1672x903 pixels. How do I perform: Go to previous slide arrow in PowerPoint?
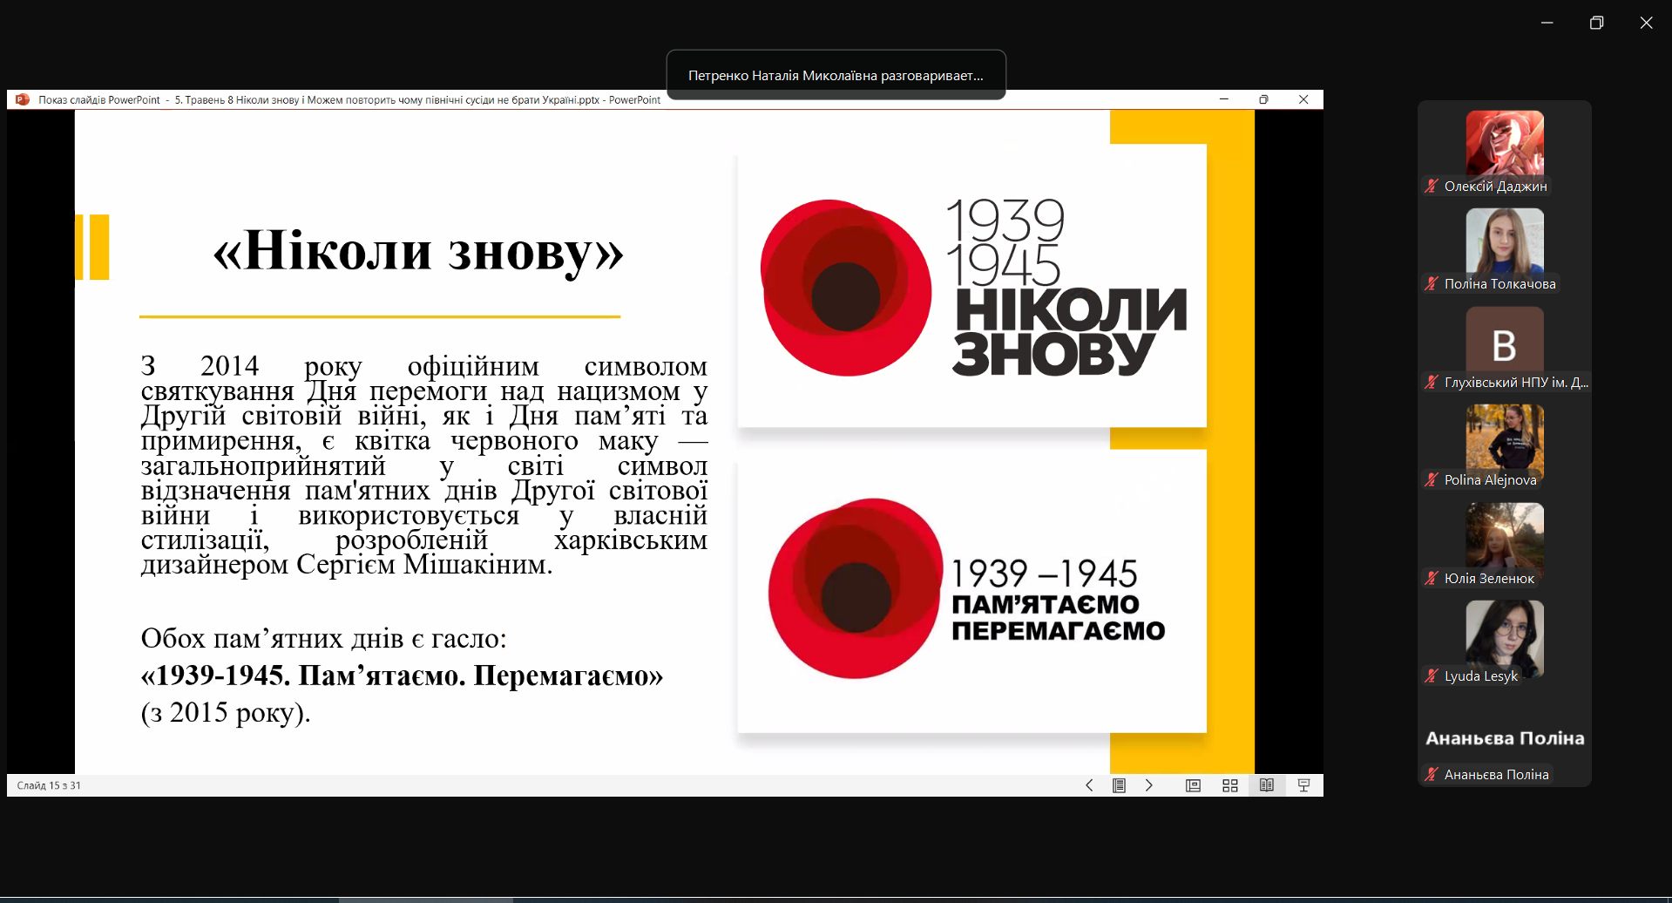[x=1089, y=785]
